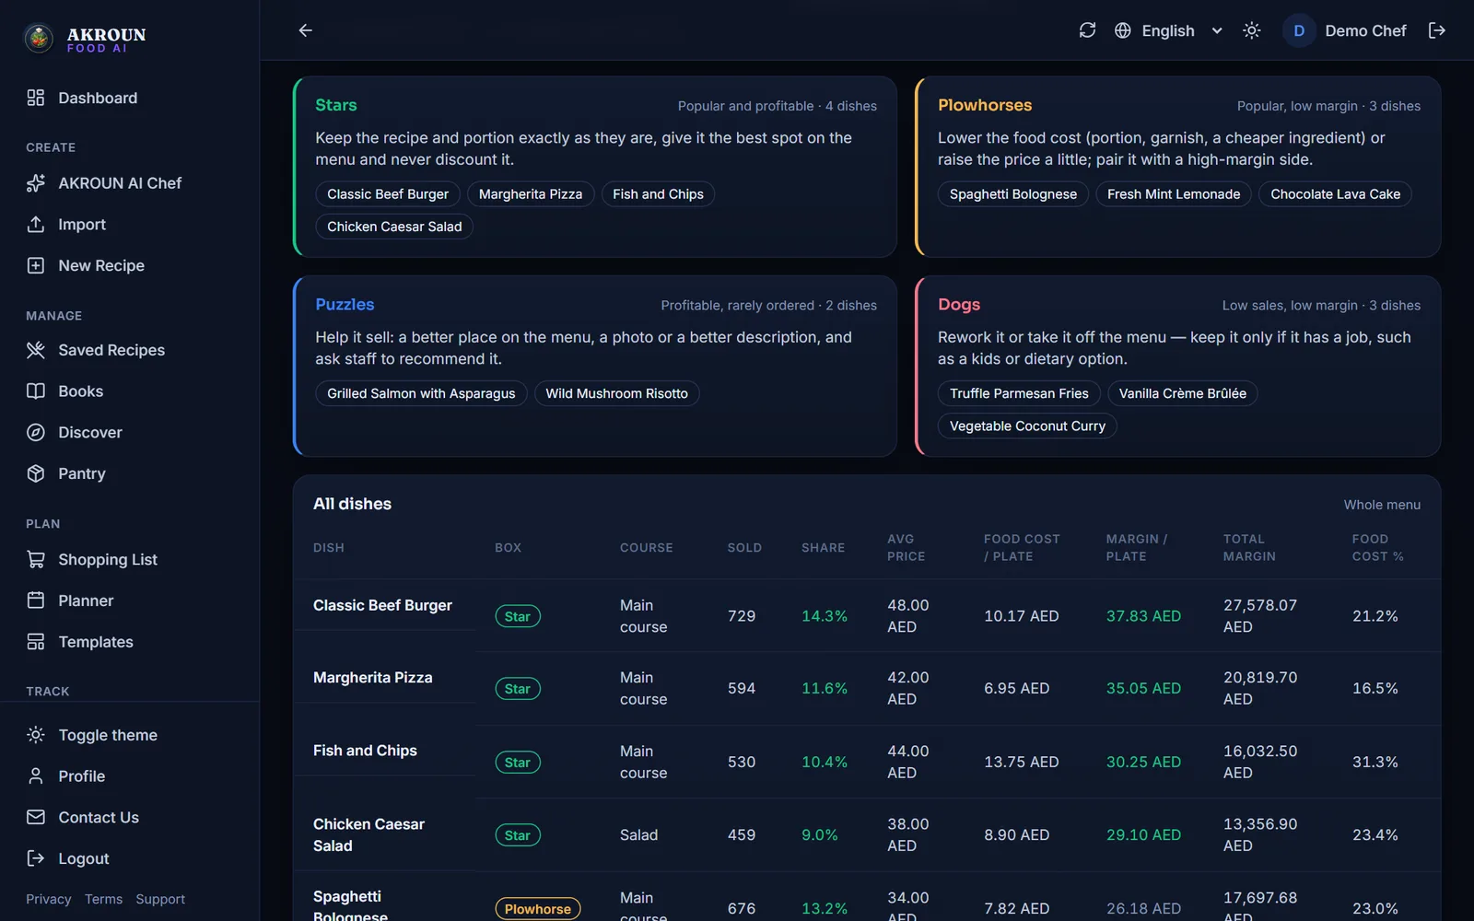Open the Support footer link
This screenshot has height=921, width=1474.
point(160,899)
